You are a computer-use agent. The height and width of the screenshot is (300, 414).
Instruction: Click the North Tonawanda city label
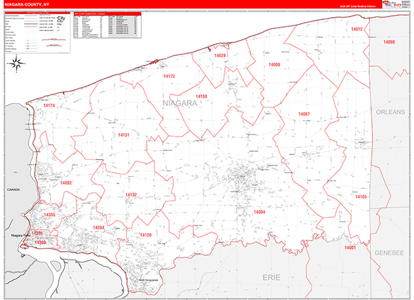148,280
